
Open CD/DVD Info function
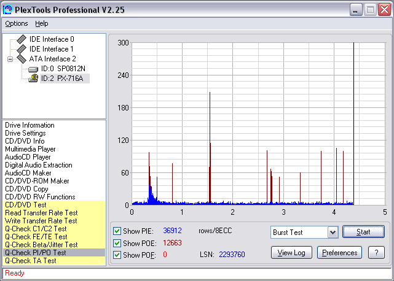[25, 141]
